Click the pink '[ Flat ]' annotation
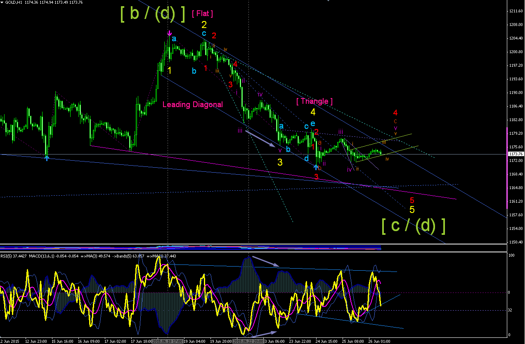 [203, 14]
